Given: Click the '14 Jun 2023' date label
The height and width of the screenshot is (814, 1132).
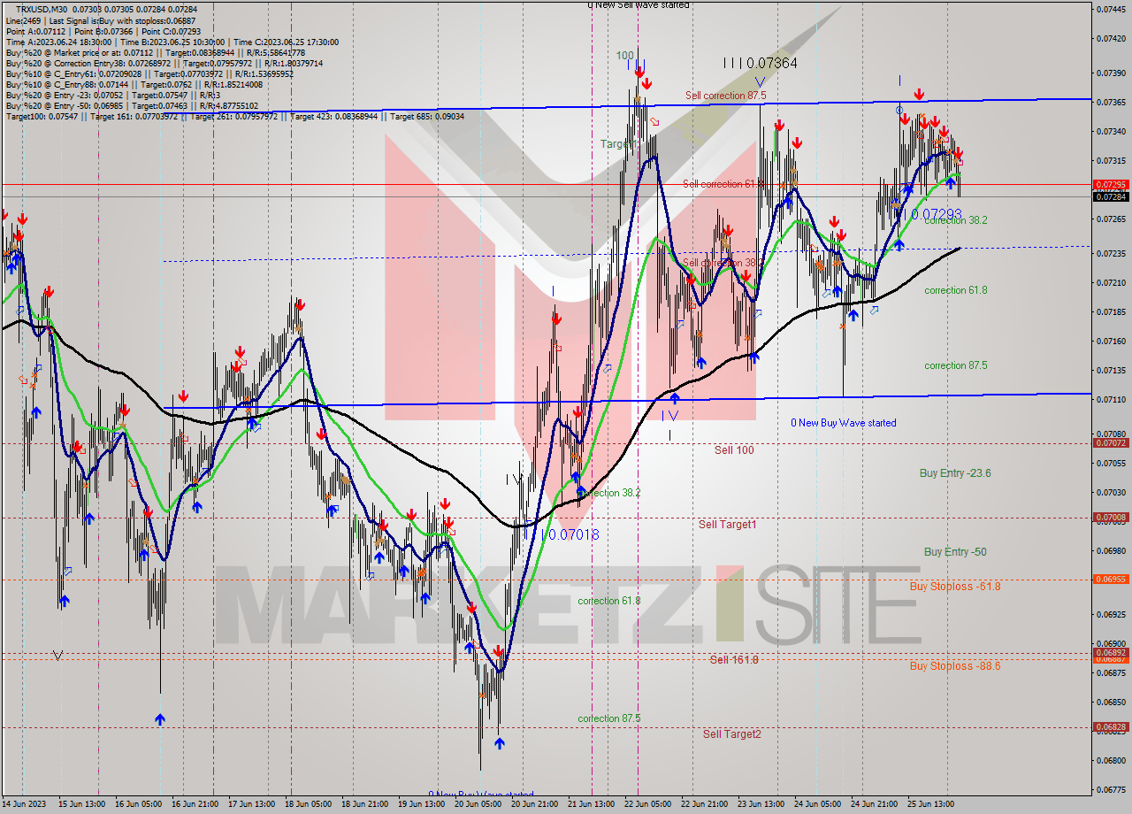Looking at the screenshot, I should [x=22, y=804].
